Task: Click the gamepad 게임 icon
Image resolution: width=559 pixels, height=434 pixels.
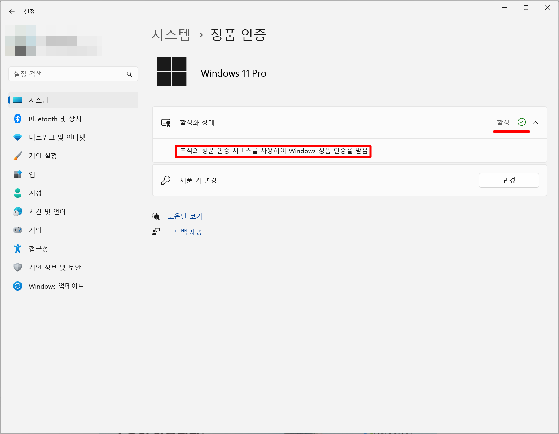Action: pyautogui.click(x=18, y=230)
